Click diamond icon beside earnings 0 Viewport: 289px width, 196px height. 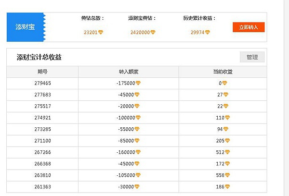[224, 83]
